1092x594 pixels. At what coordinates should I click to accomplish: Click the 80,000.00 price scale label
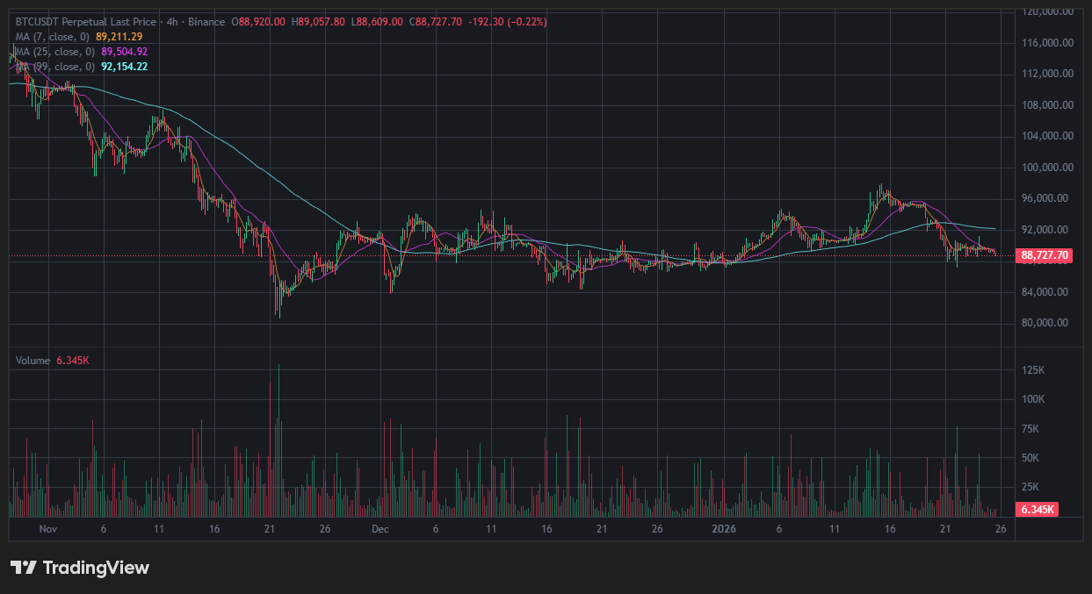pyautogui.click(x=1044, y=322)
